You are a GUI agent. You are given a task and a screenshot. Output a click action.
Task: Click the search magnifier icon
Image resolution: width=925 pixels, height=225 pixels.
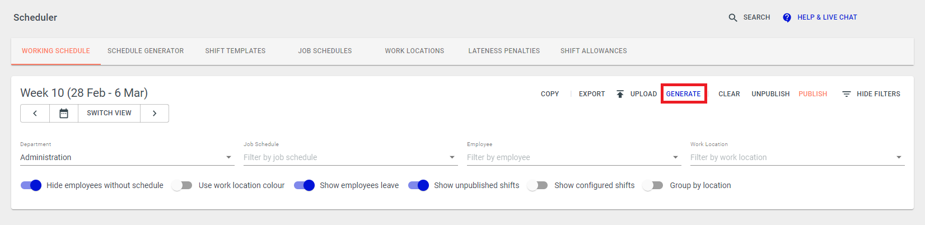(x=732, y=18)
